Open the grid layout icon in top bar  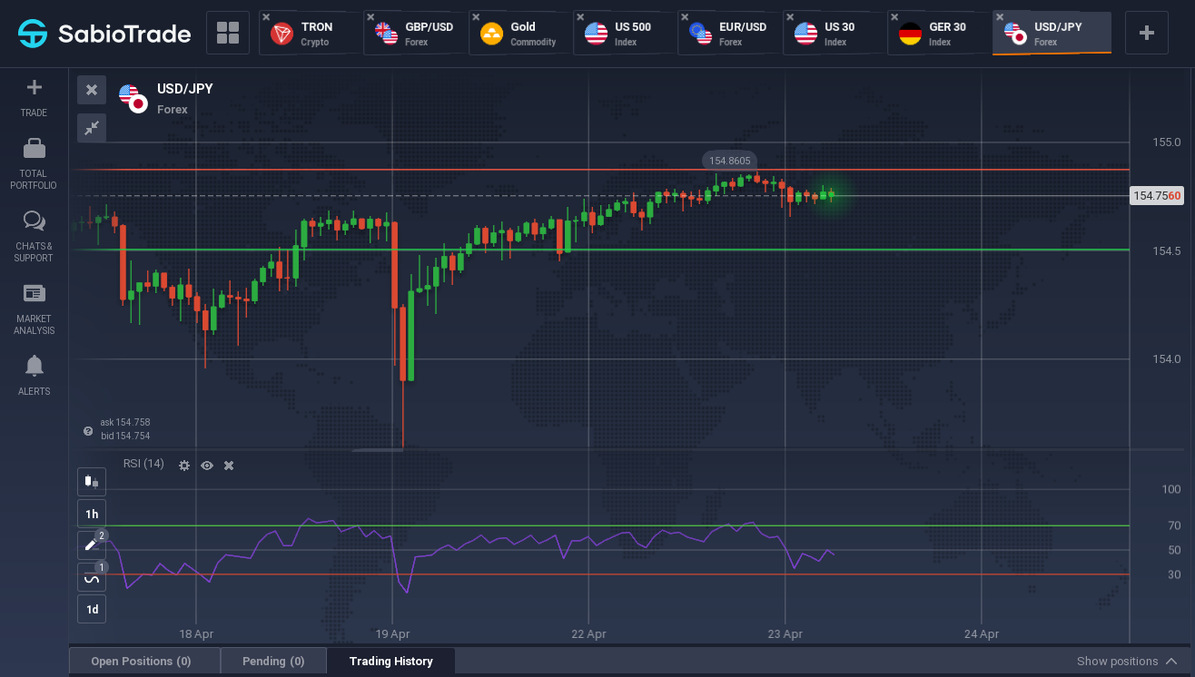click(x=228, y=34)
